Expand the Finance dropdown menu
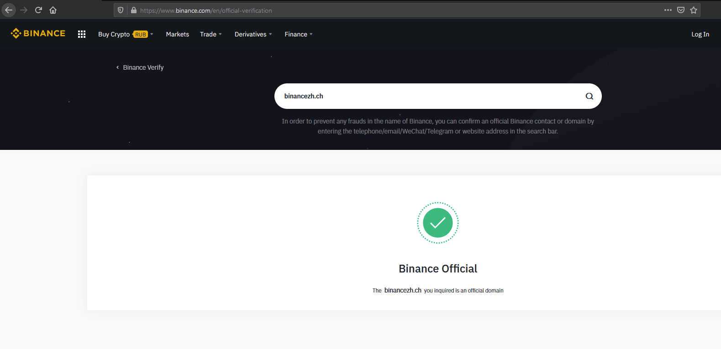721x349 pixels. pyautogui.click(x=299, y=34)
